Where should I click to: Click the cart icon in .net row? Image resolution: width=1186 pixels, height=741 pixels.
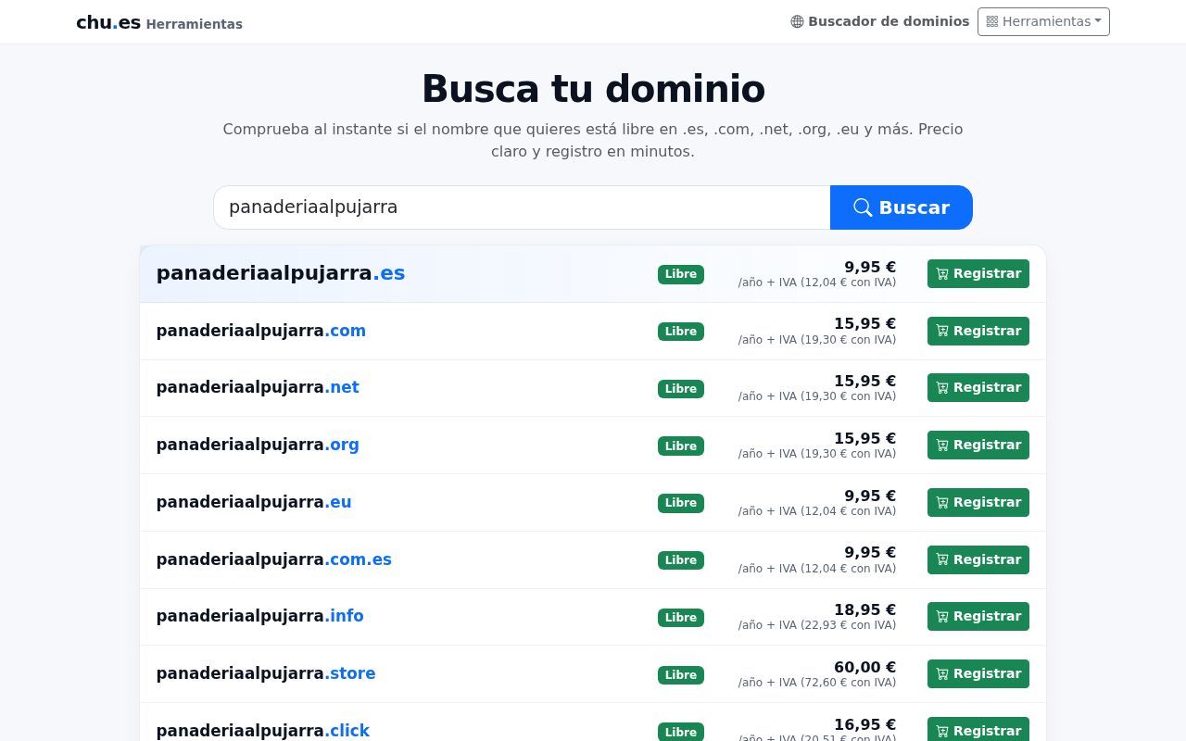point(942,388)
